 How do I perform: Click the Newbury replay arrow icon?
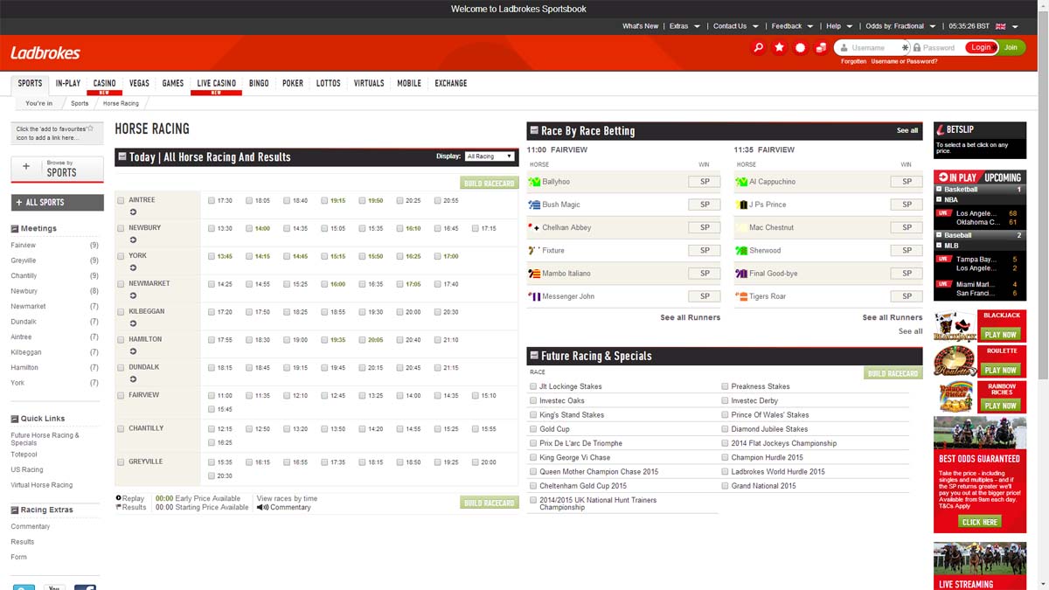(133, 240)
